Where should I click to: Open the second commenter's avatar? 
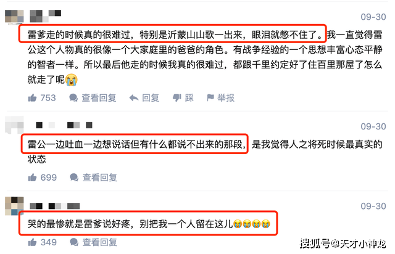(14, 125)
